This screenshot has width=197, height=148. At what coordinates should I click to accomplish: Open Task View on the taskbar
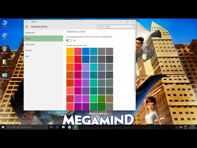[51, 127]
